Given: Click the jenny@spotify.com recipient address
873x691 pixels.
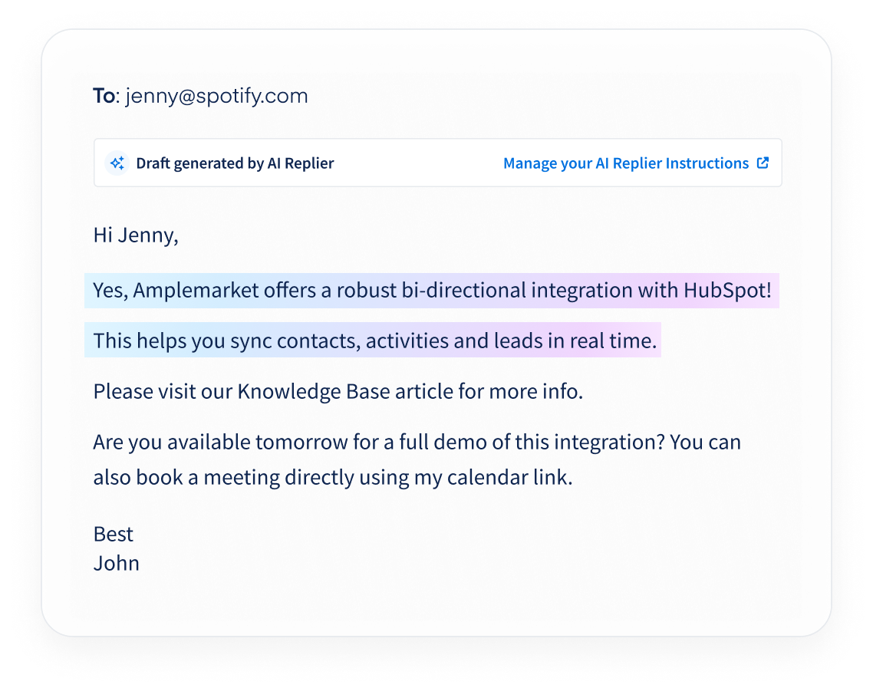Looking at the screenshot, I should pyautogui.click(x=216, y=96).
